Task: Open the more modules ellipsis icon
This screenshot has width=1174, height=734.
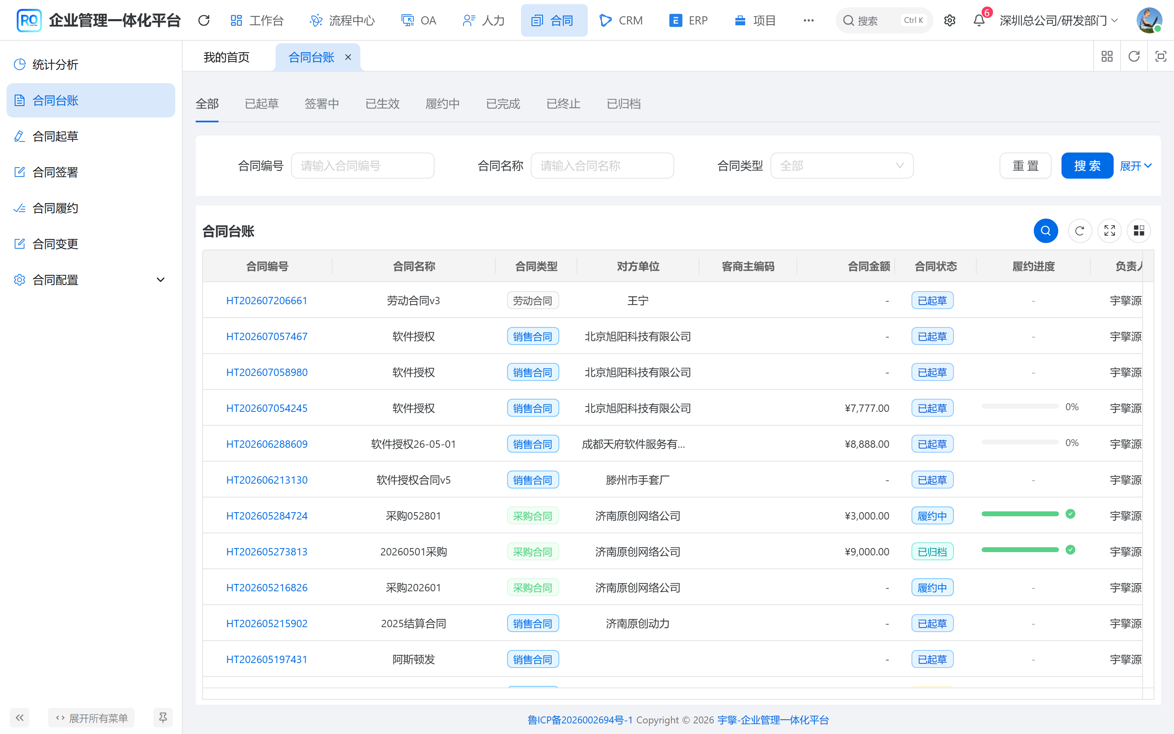Action: (808, 20)
